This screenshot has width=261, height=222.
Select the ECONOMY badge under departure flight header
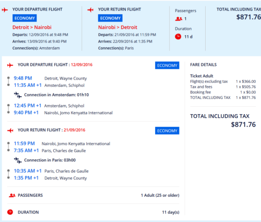click(x=25, y=18)
